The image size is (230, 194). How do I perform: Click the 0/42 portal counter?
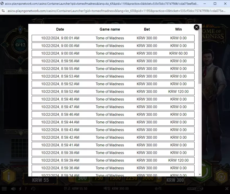(21, 45)
